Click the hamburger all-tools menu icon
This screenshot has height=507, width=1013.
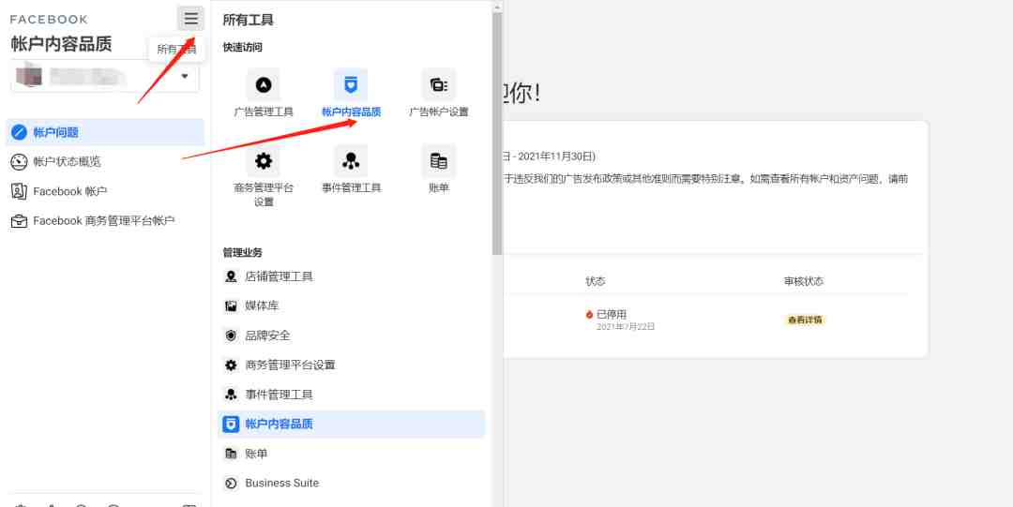(190, 18)
